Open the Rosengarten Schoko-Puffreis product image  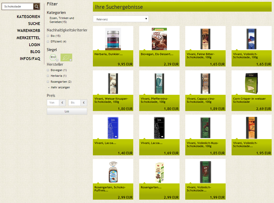pos(113,172)
